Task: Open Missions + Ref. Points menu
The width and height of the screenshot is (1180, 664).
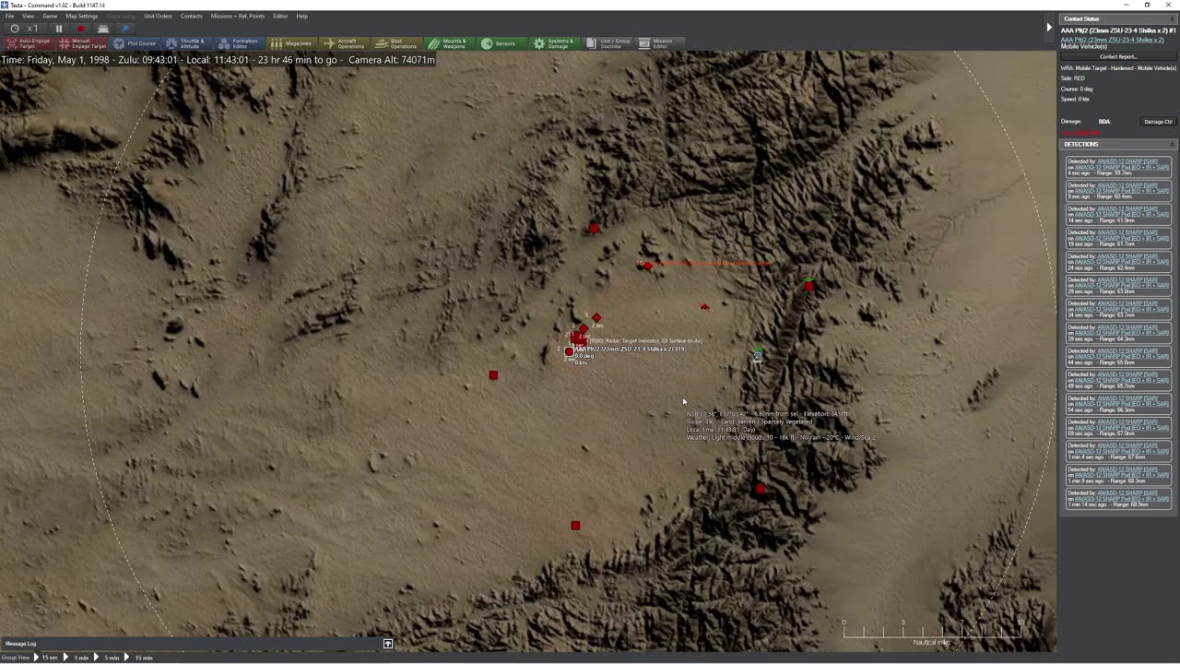Action: tap(238, 16)
